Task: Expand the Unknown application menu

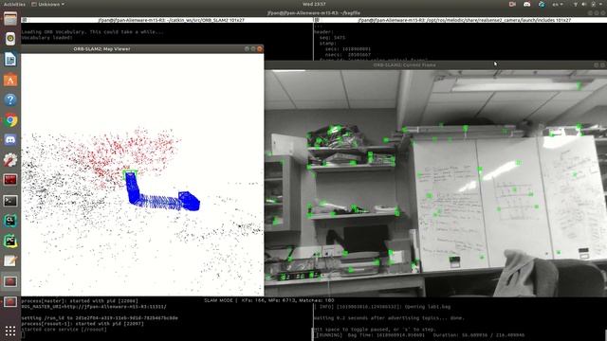Action: [x=47, y=4]
